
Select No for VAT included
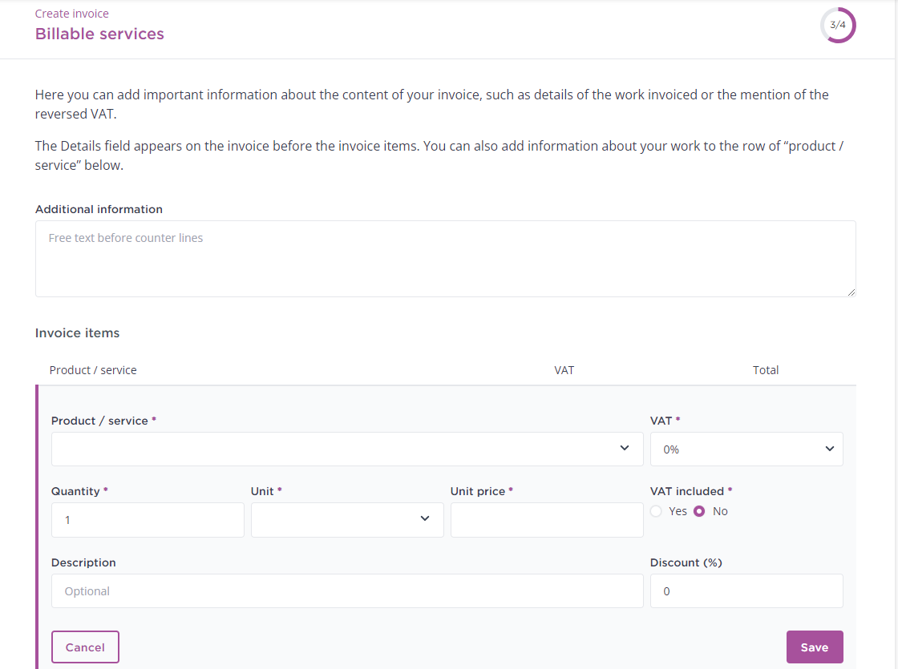[x=699, y=511]
